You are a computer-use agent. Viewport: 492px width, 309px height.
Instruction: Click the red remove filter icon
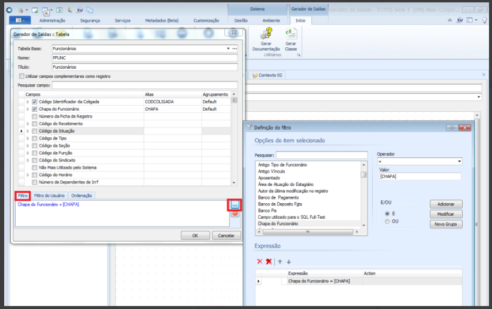(x=235, y=214)
